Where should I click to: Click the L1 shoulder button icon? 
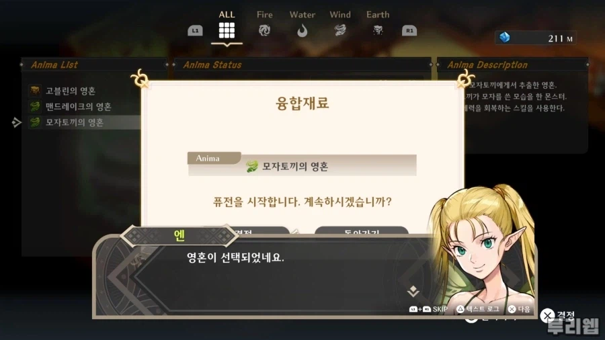195,30
